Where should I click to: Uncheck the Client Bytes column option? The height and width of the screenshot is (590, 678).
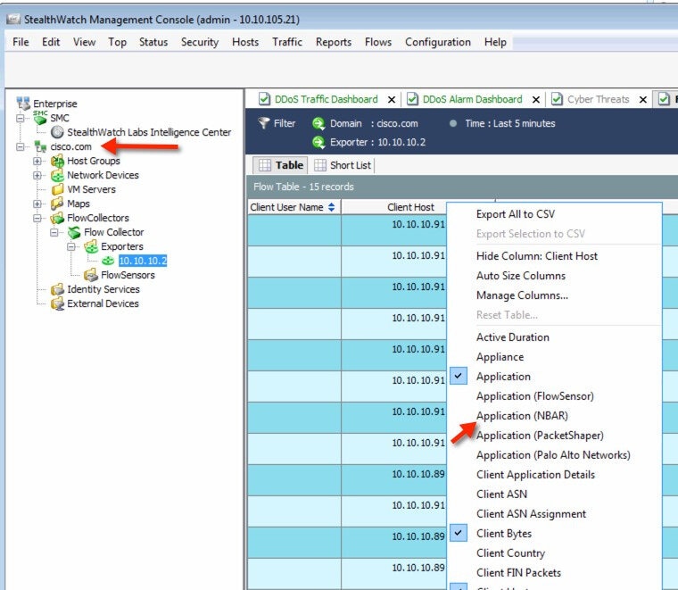(x=459, y=533)
